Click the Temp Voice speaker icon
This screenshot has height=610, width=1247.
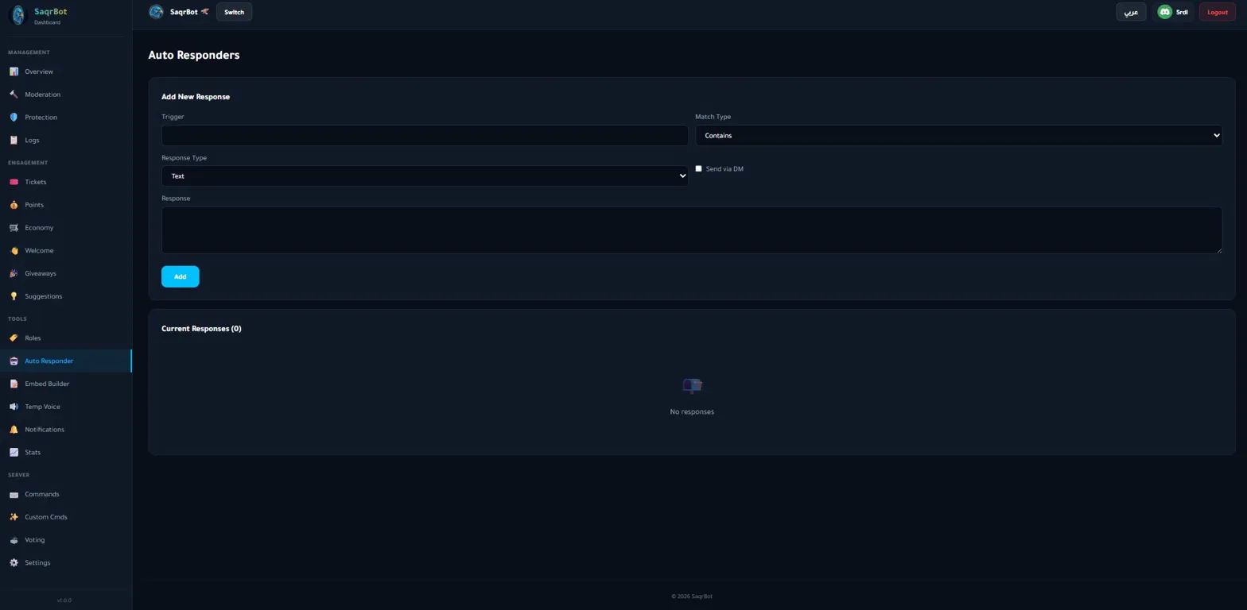(x=14, y=407)
